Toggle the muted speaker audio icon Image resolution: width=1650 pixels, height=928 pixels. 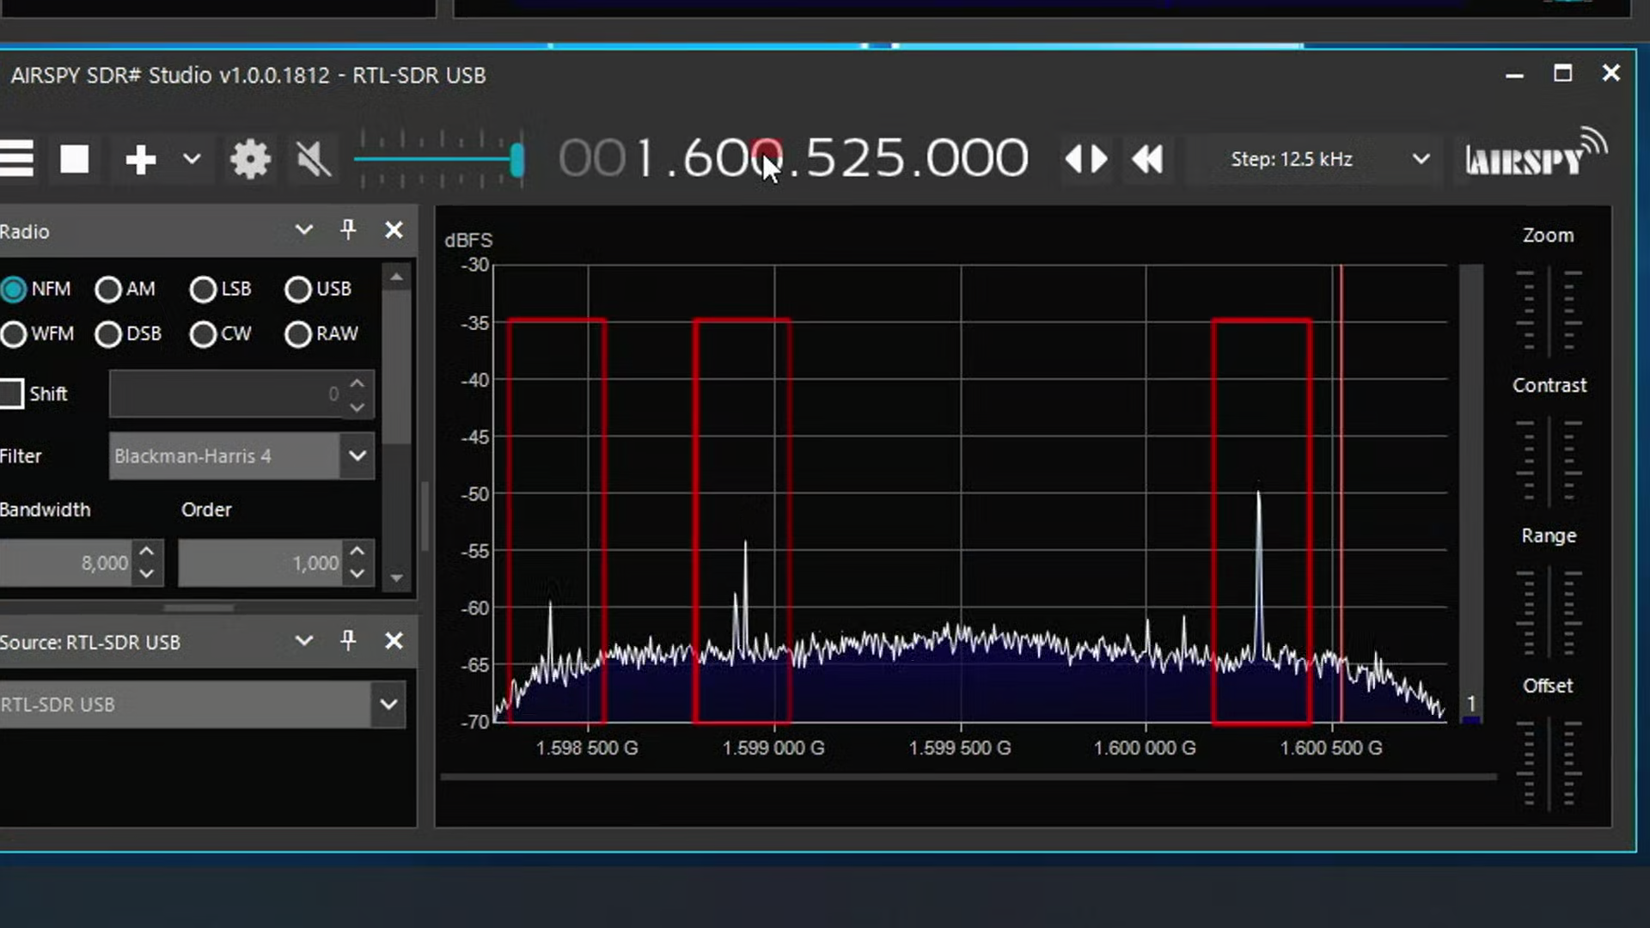click(313, 159)
